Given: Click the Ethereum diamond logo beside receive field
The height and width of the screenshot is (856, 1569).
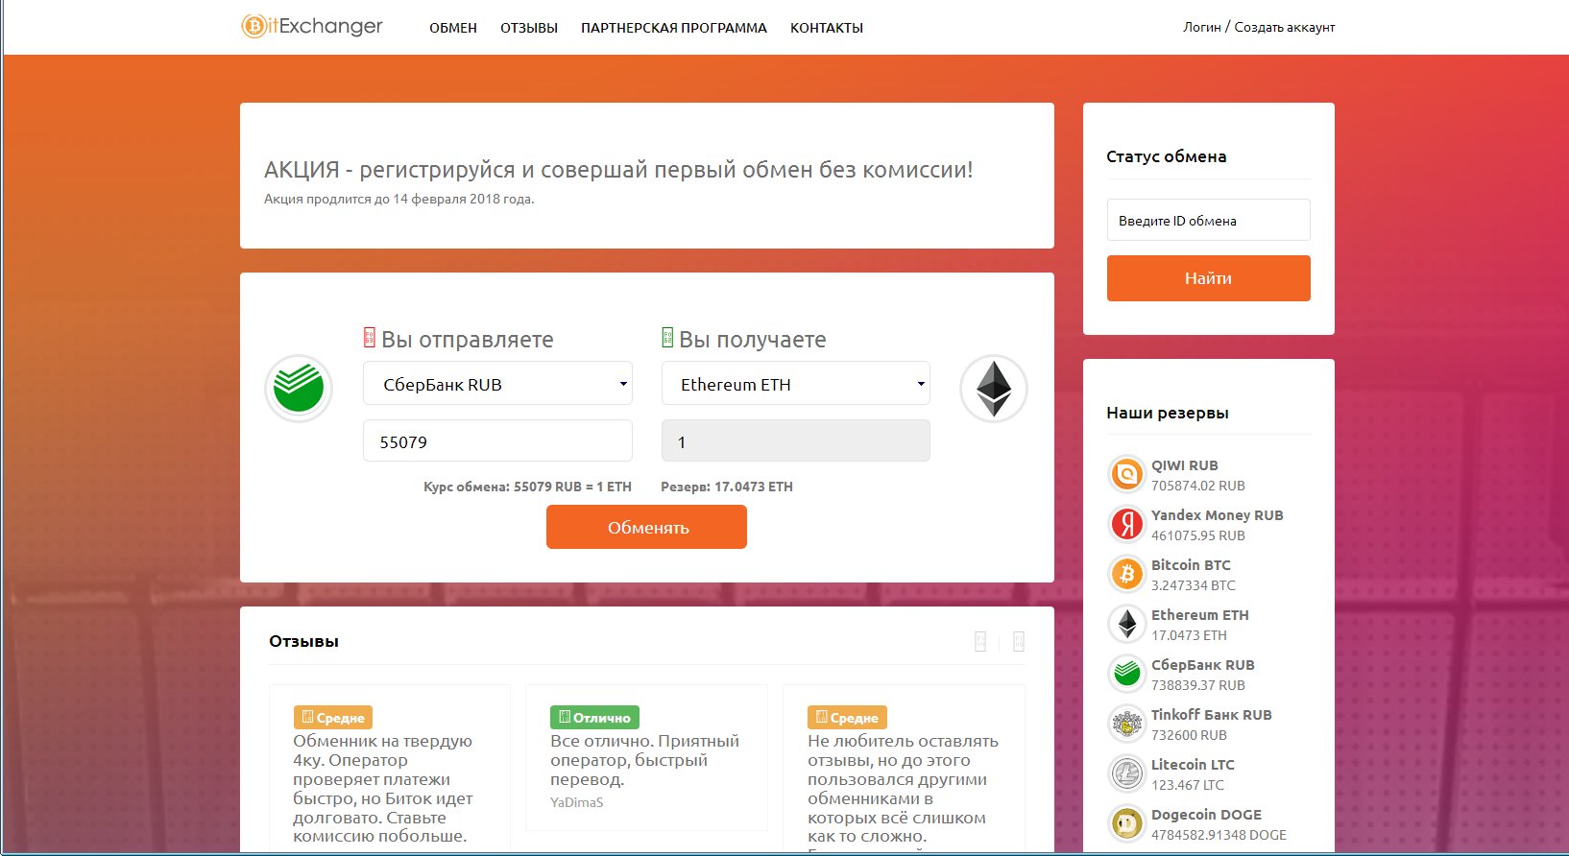Looking at the screenshot, I should tap(994, 389).
